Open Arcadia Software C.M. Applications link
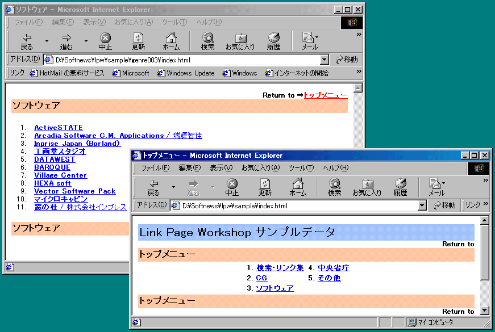The height and width of the screenshot is (332, 495). point(118,136)
